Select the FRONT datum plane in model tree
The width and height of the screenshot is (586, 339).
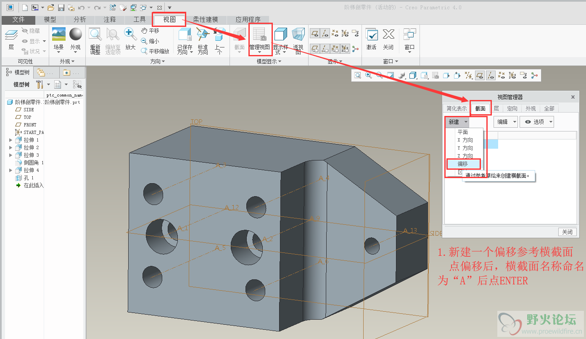30,125
